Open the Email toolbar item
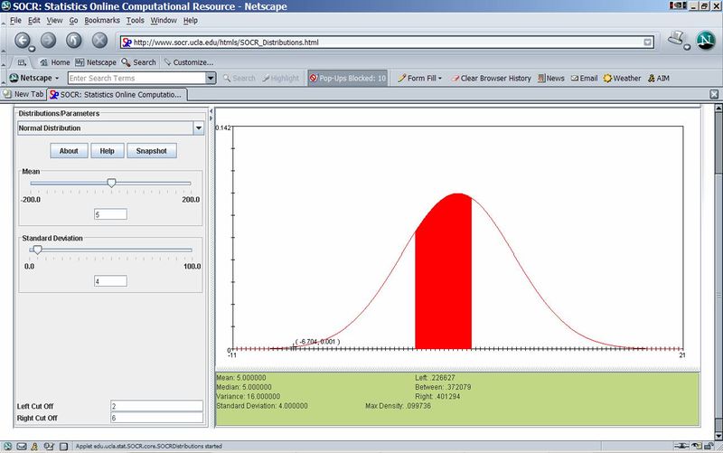The width and height of the screenshot is (723, 453). tap(584, 78)
